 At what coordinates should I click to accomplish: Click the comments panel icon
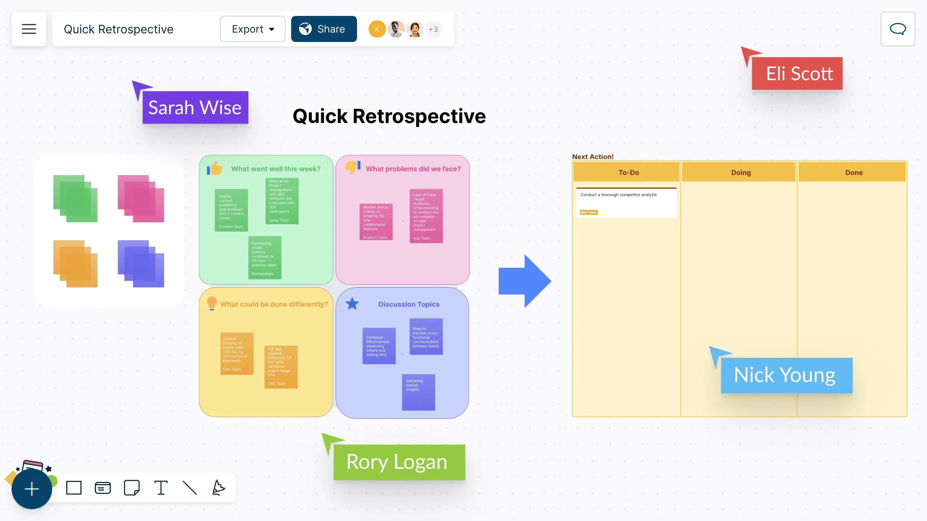point(898,29)
